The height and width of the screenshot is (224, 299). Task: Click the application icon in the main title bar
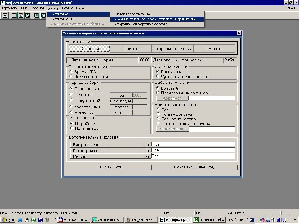tap(2, 2)
